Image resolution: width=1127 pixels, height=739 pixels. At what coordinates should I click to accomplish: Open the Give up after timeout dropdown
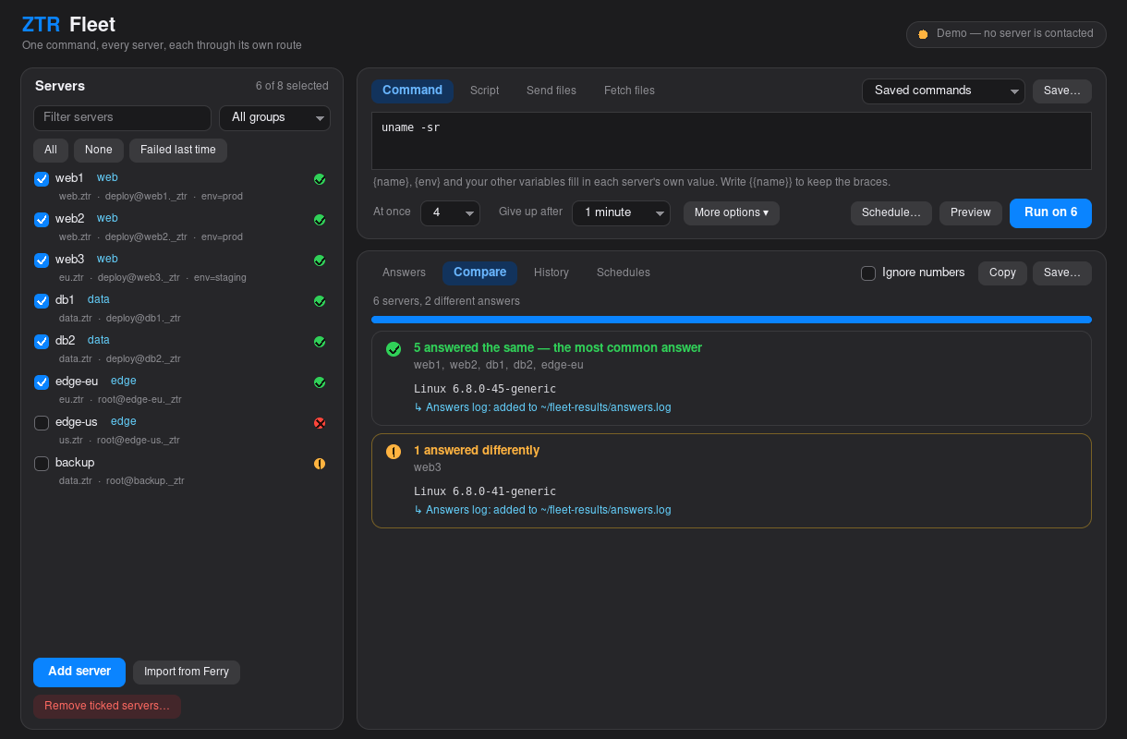pos(621,213)
